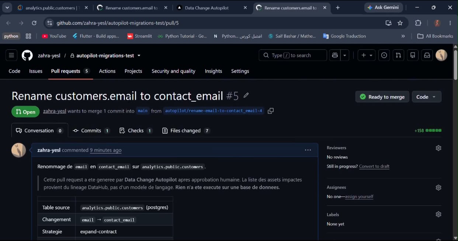The image size is (458, 241).
Task: Expand the Copilot dropdown arrow in header
Action: 345,55
